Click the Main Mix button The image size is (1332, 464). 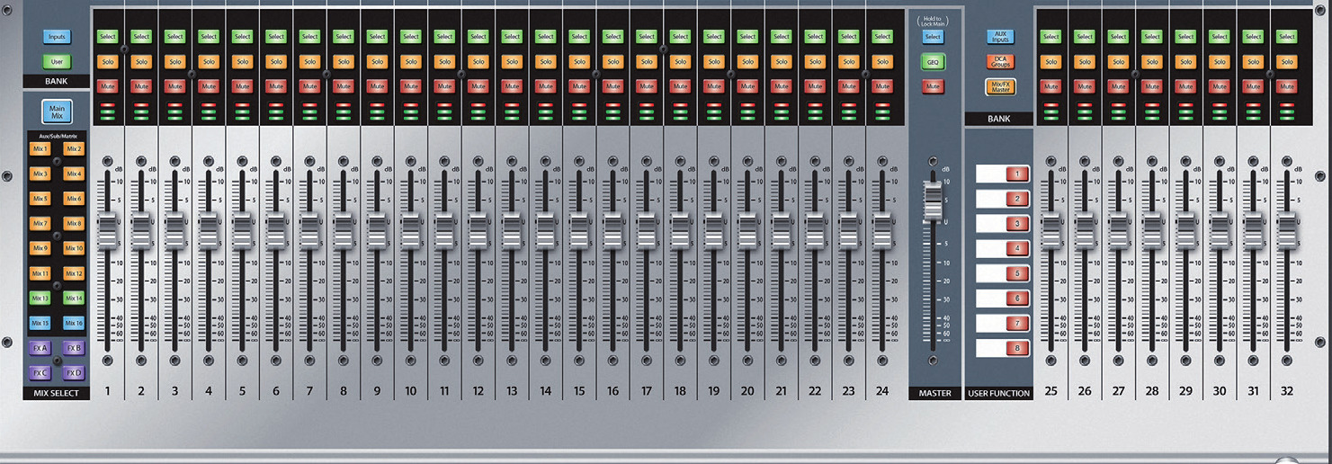tap(56, 112)
